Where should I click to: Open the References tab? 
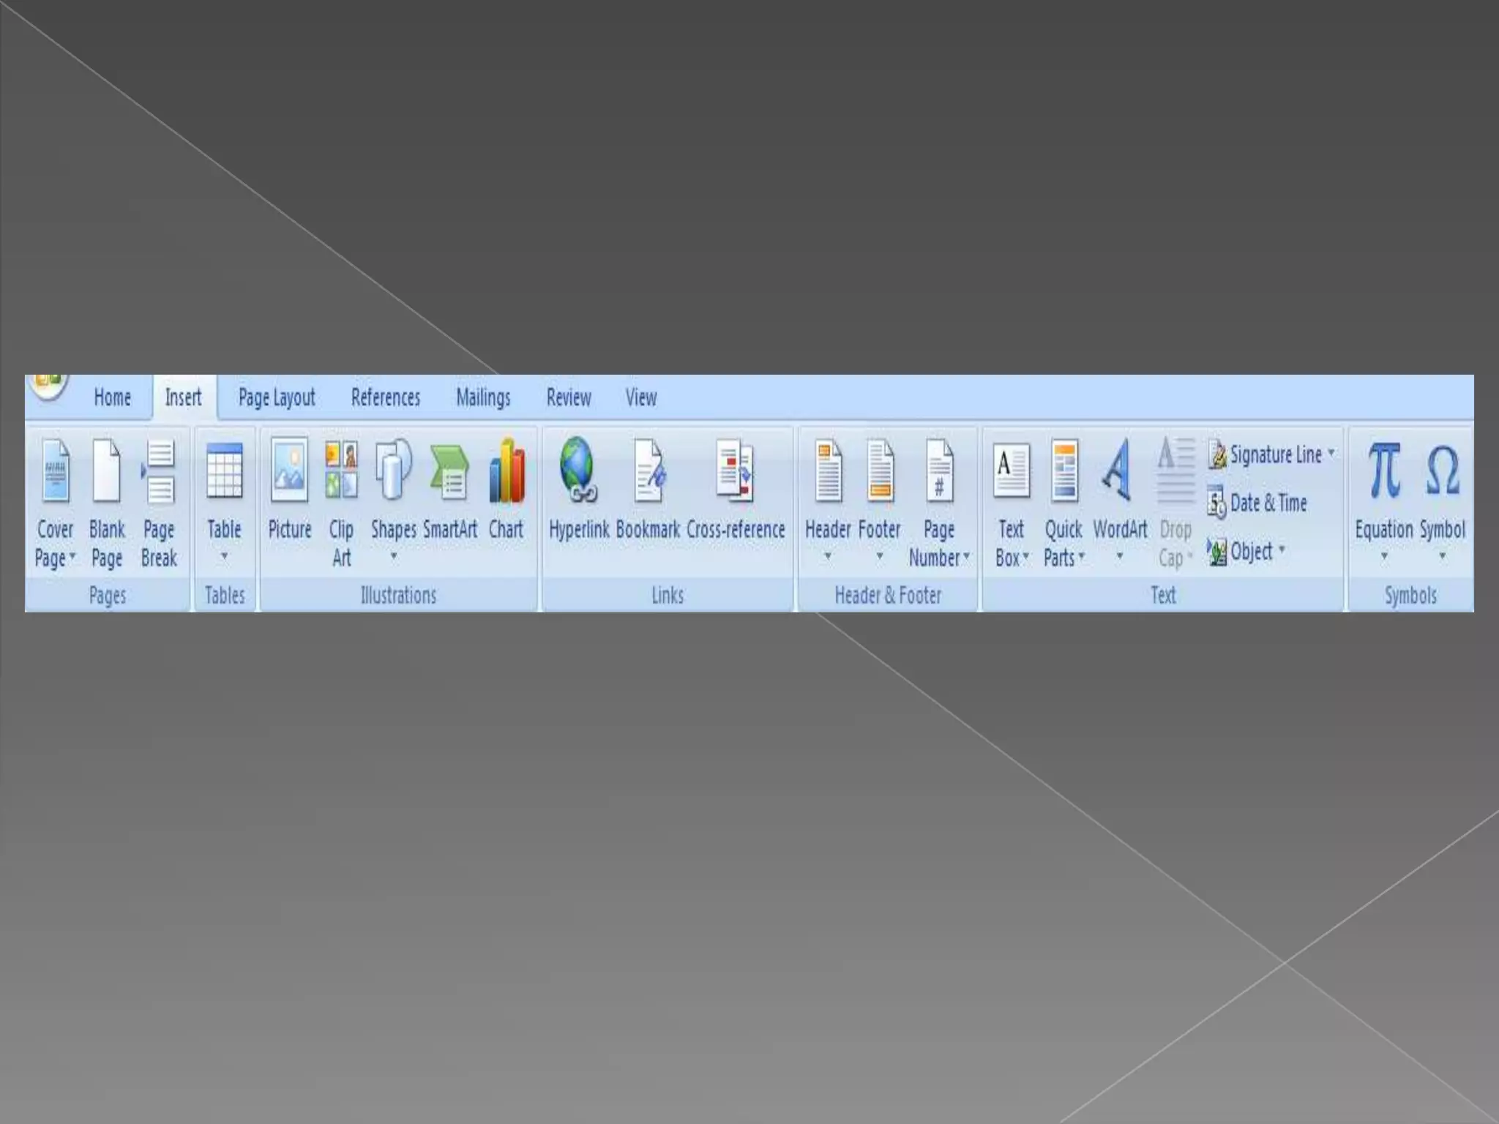[x=386, y=398]
